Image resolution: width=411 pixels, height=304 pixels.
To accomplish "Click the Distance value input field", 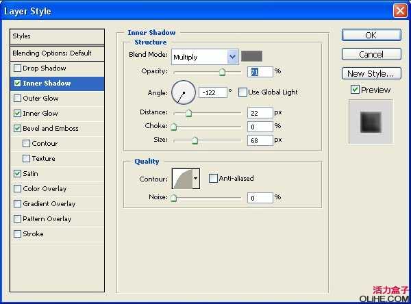I will click(x=260, y=113).
